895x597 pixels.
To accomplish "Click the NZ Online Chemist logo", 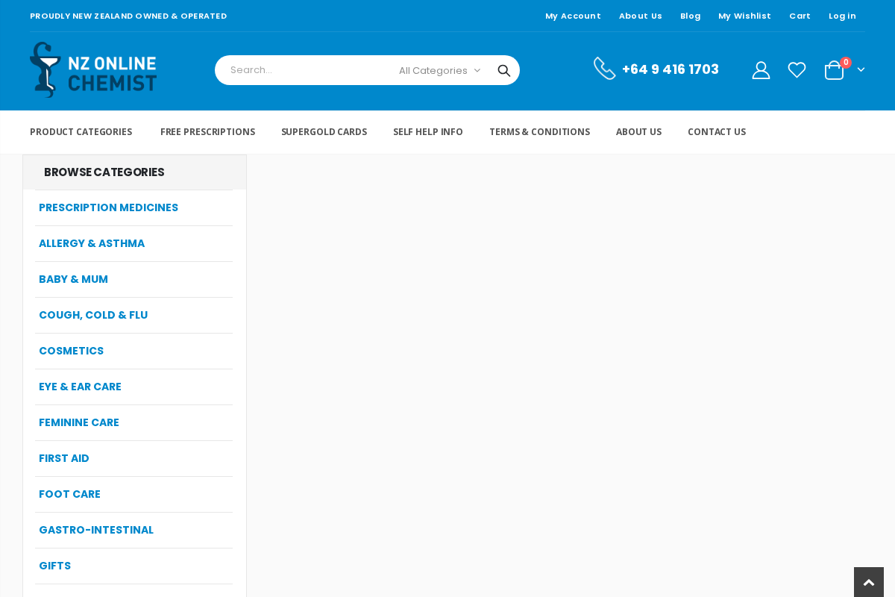I will pos(93,69).
